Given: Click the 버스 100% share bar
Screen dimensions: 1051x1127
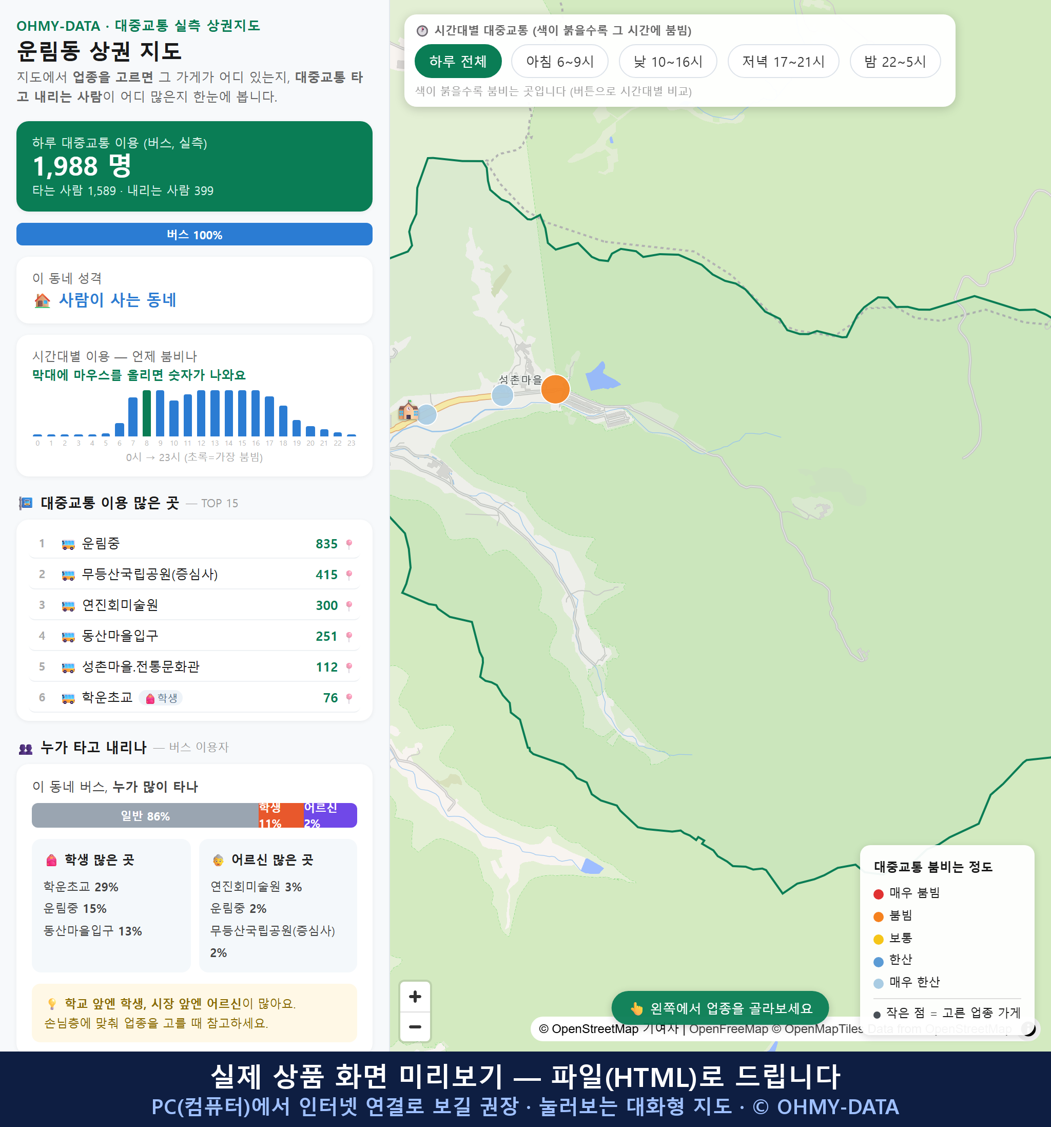Looking at the screenshot, I should tap(194, 234).
